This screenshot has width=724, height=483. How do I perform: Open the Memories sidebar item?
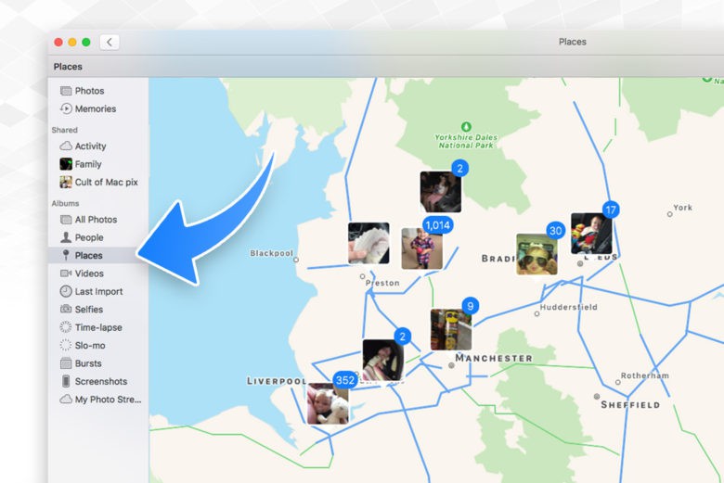(x=95, y=108)
